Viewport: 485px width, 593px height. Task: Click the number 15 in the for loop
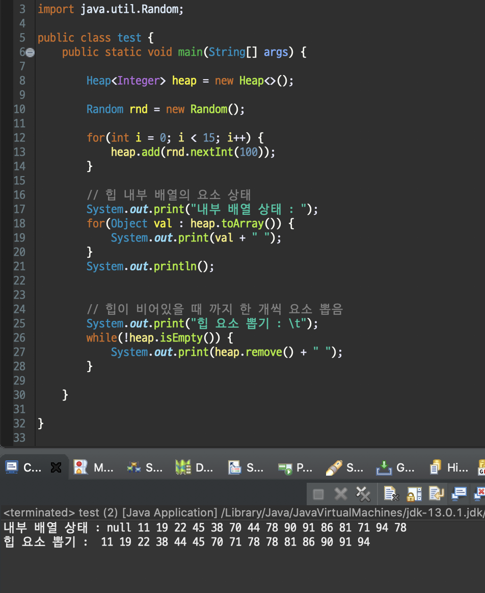(x=209, y=138)
